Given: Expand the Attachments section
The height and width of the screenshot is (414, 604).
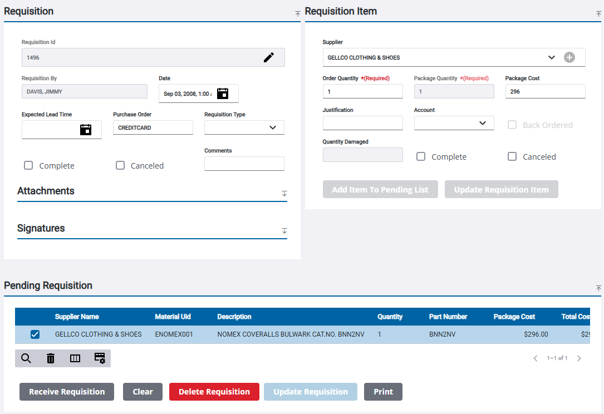Looking at the screenshot, I should click(284, 194).
